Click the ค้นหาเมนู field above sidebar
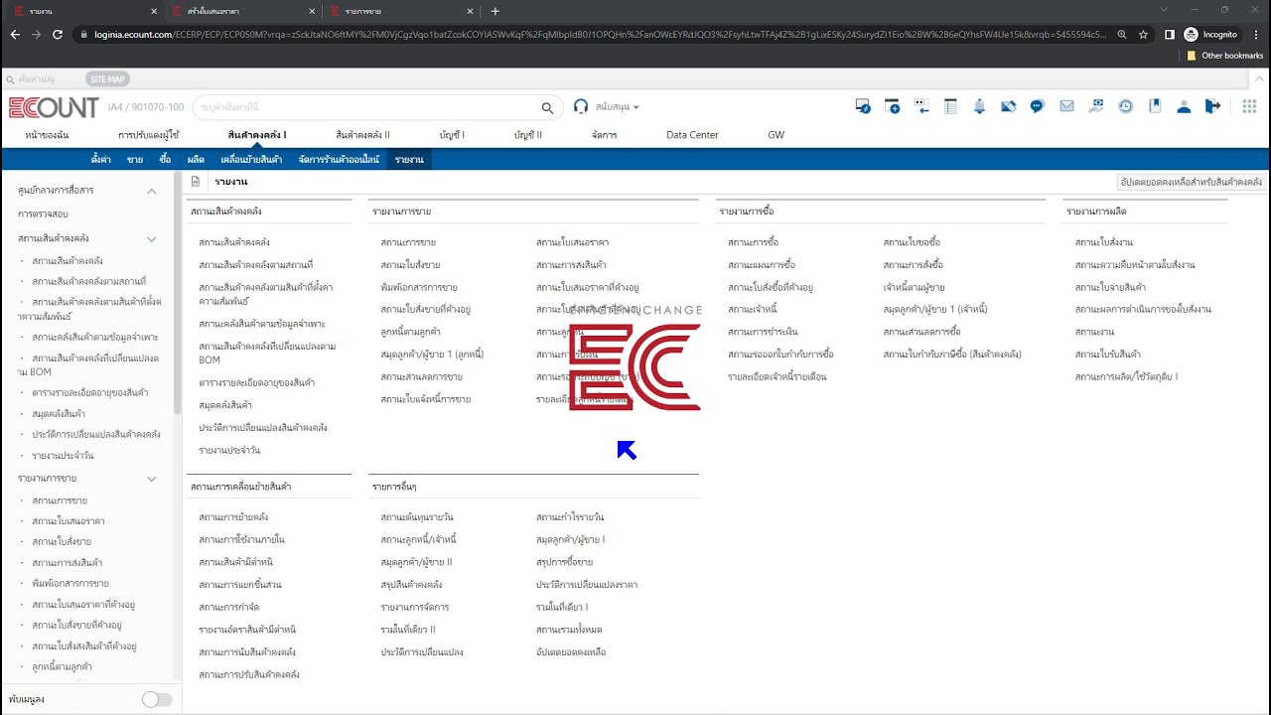Screen dimensions: 1271x715 42,78
